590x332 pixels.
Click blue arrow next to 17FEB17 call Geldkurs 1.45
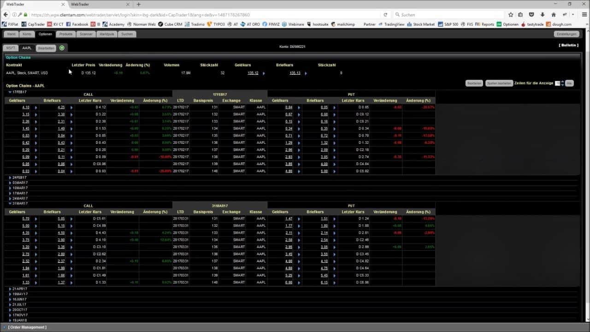pyautogui.click(x=35, y=129)
